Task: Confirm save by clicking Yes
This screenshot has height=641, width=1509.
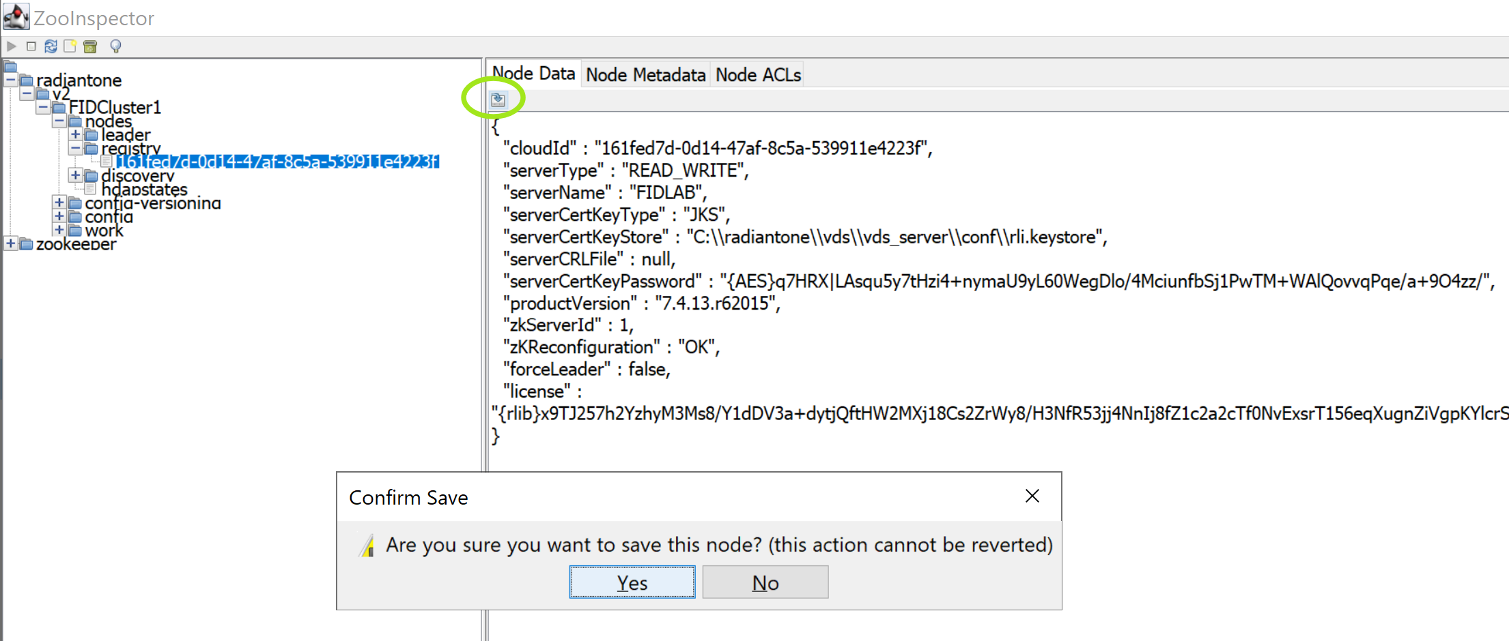Action: (632, 582)
